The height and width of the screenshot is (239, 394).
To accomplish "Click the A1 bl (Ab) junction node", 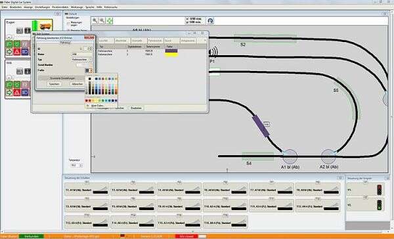I will (290, 156).
